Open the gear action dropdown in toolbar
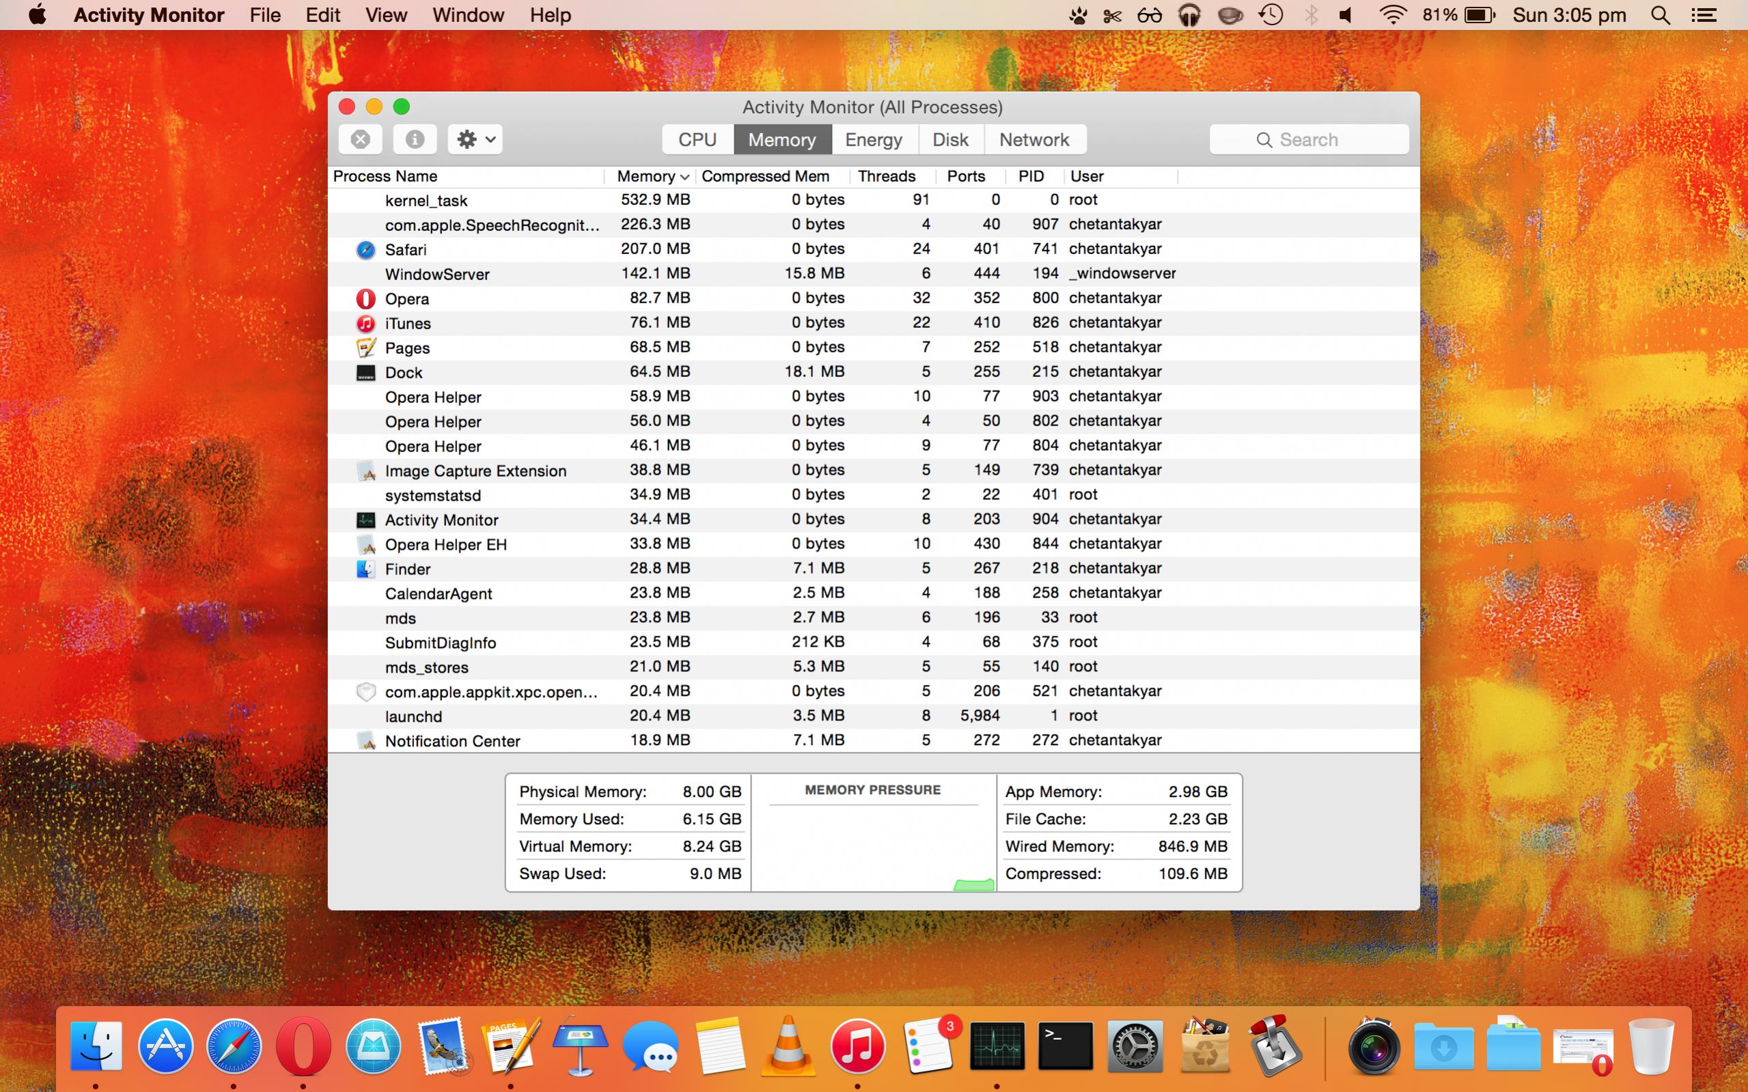Screen dimensions: 1748x1092 (x=475, y=139)
